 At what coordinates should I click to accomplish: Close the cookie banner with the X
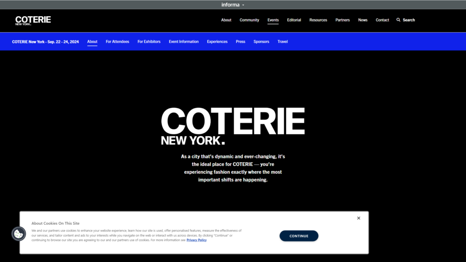pos(359,218)
